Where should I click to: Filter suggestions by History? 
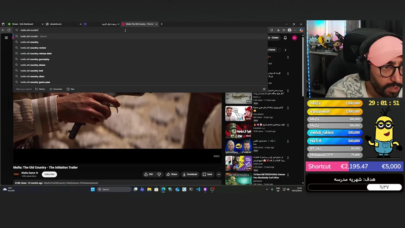coord(40,89)
